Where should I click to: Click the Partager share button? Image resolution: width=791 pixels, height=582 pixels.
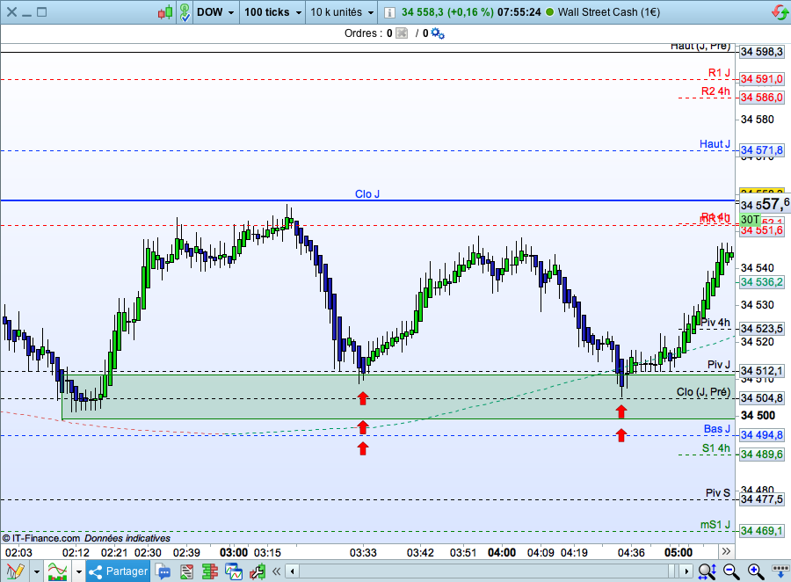click(118, 571)
